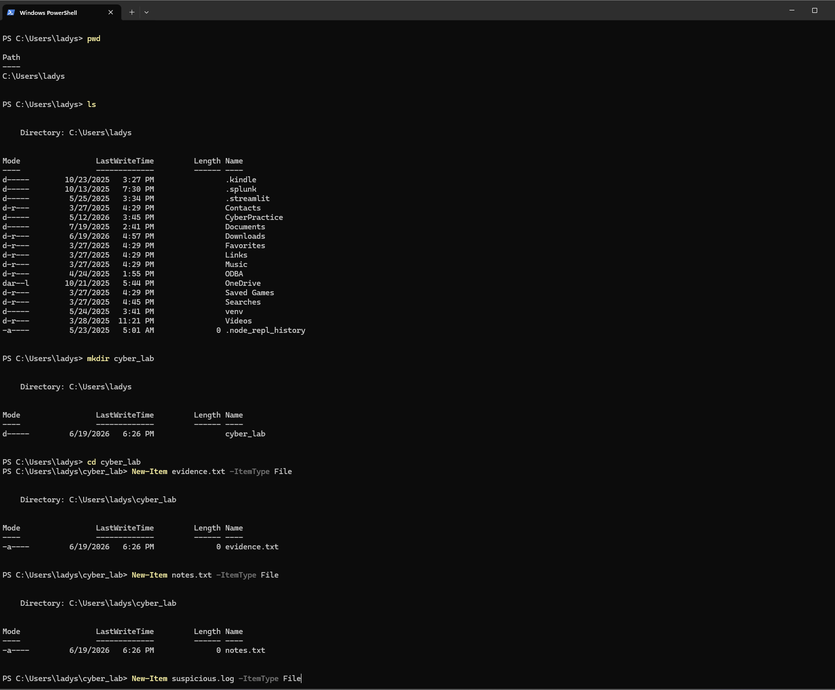This screenshot has height=690, width=835.
Task: Open a new tab with plus button
Action: coord(132,12)
